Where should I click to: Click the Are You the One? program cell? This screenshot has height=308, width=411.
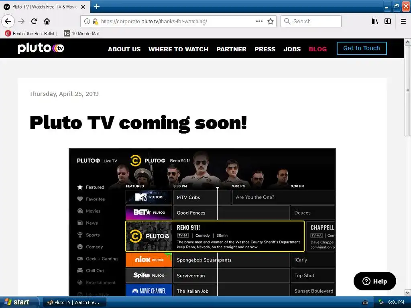coord(284,197)
